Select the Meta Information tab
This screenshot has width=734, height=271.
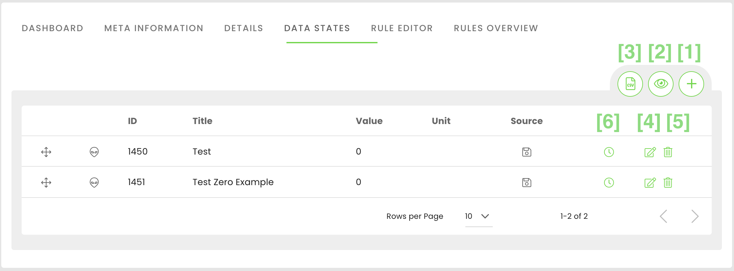[154, 28]
